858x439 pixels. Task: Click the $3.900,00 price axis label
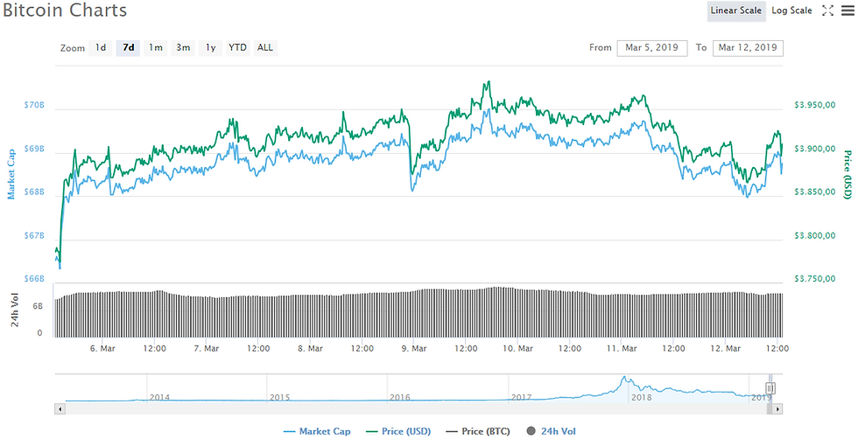click(815, 149)
